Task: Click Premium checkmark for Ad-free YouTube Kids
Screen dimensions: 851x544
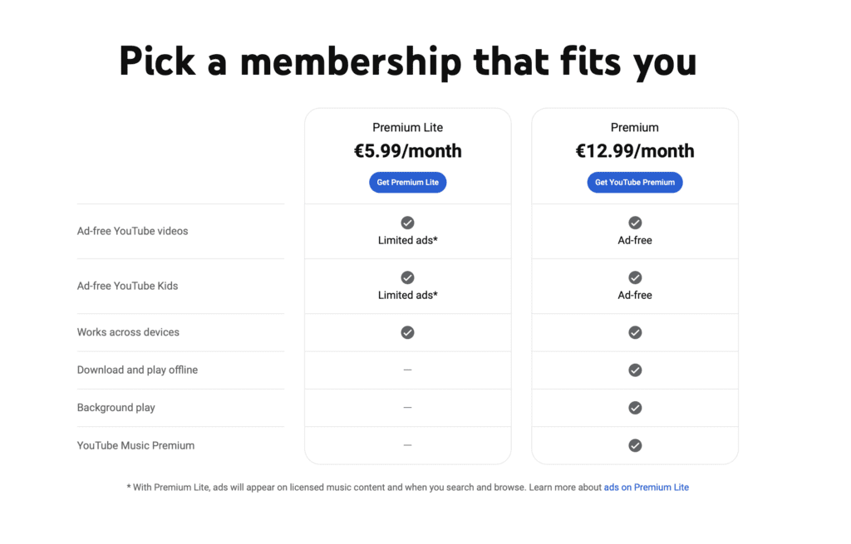Action: pyautogui.click(x=635, y=277)
